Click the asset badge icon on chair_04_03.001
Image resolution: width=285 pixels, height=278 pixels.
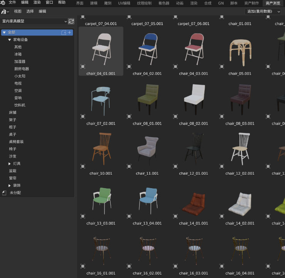tap(175, 66)
